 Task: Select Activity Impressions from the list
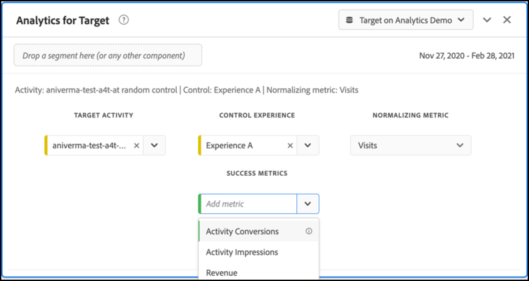[x=242, y=252]
